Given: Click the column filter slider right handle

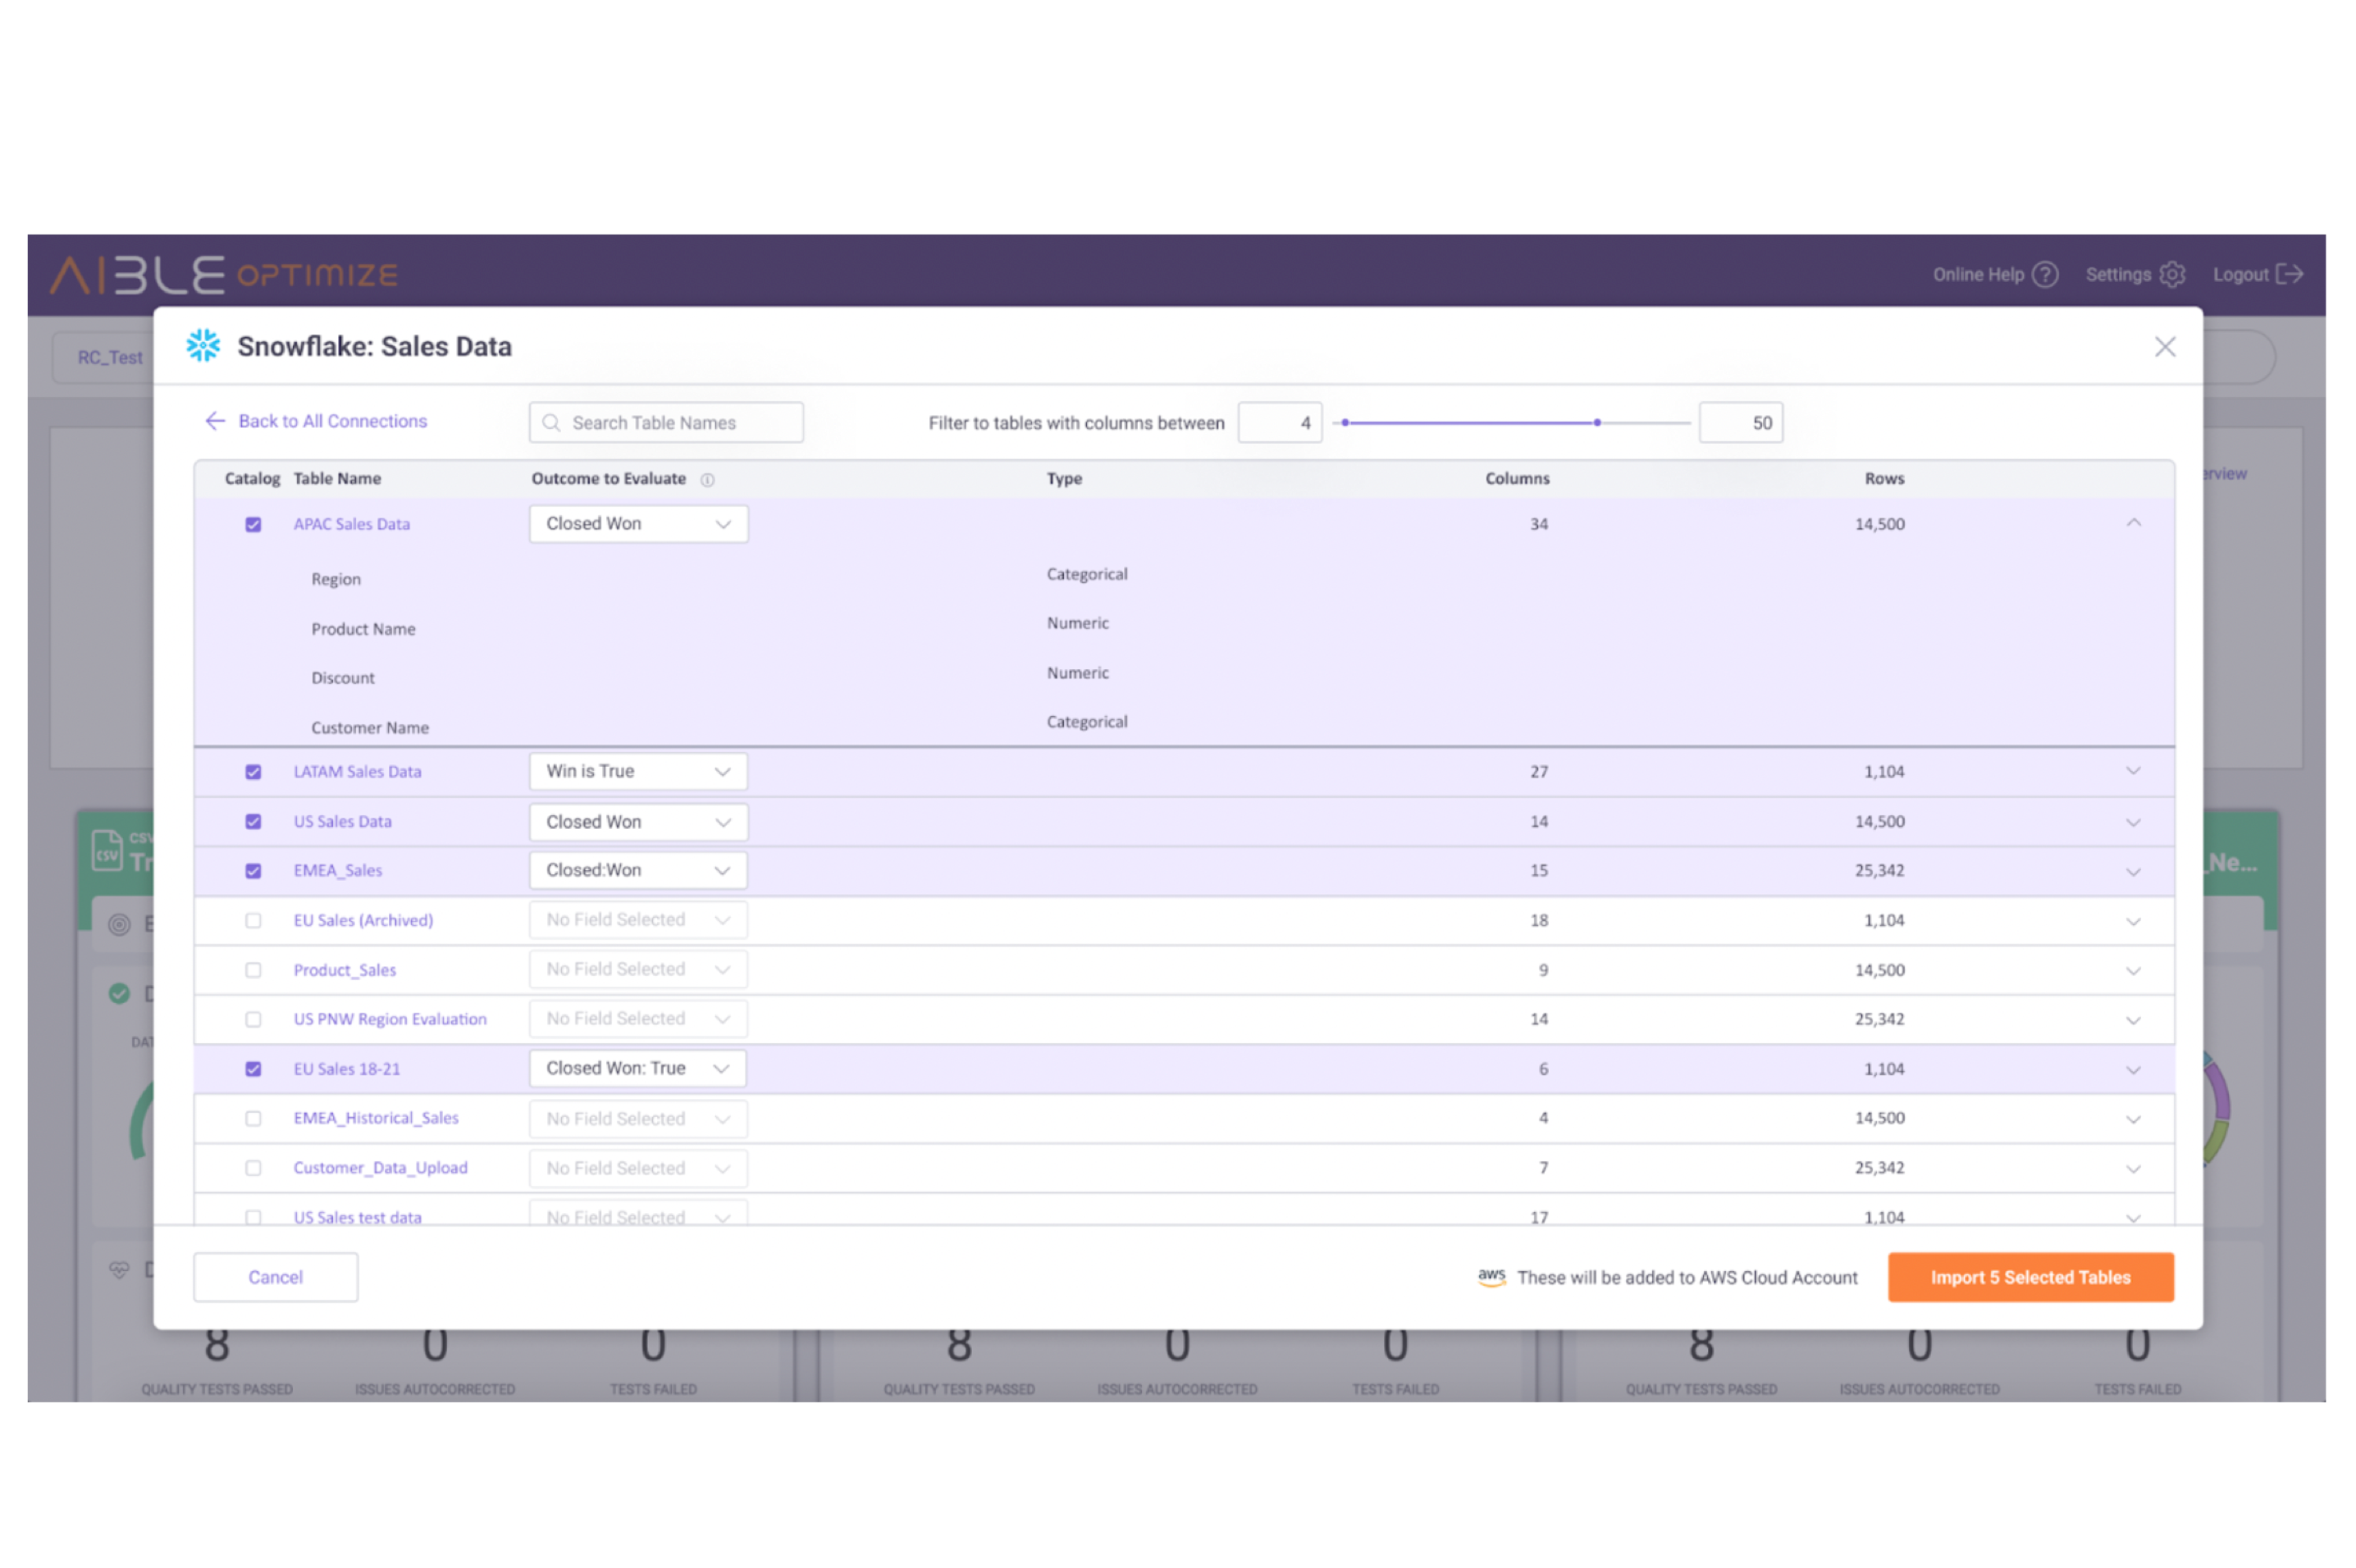Looking at the screenshot, I should point(1597,423).
